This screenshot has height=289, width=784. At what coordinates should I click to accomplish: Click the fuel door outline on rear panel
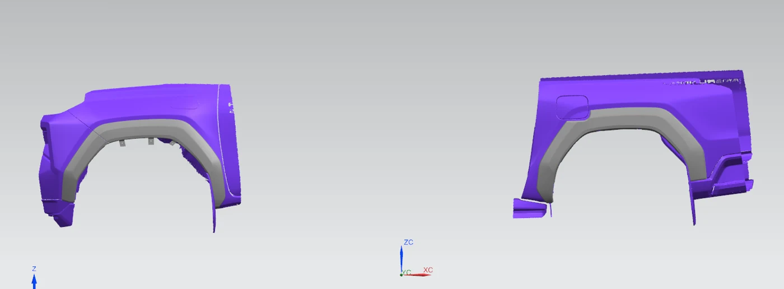coord(572,108)
